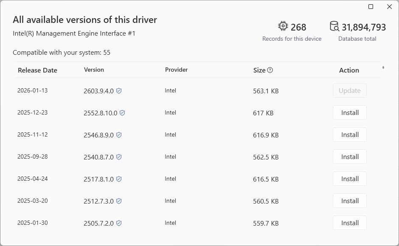Click the Update button for version 2603.9.4.0
Viewport: 399px width, 246px height.
(350, 91)
